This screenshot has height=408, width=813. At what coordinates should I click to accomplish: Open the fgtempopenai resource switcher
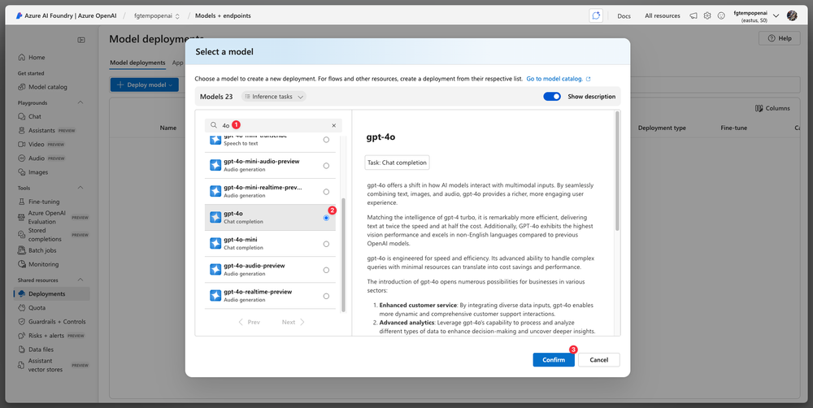tap(157, 16)
